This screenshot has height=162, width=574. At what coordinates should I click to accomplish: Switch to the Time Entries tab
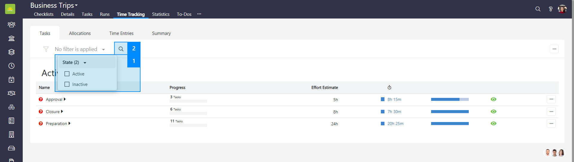tap(121, 33)
